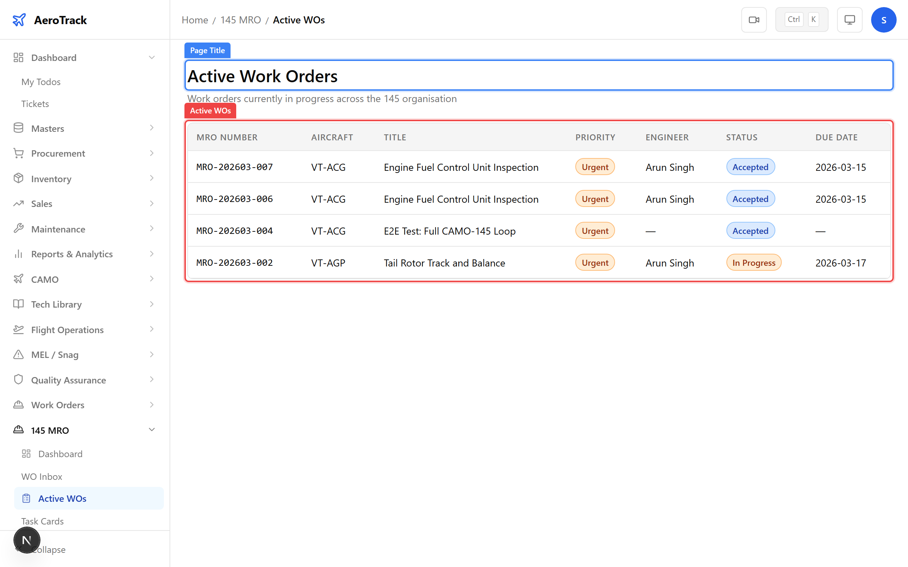This screenshot has height=567, width=908.
Task: Open the MEL / Snag warning icon
Action: 18,354
